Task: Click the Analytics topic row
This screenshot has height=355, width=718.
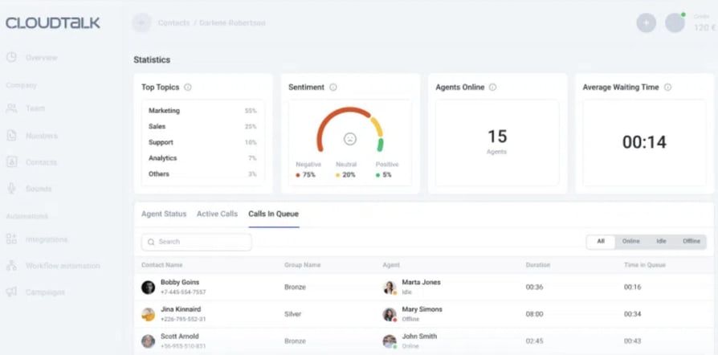Action: click(x=202, y=158)
